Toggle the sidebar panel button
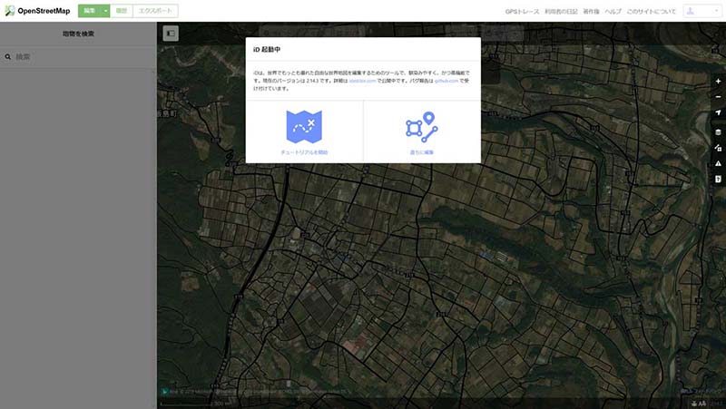 pos(171,34)
